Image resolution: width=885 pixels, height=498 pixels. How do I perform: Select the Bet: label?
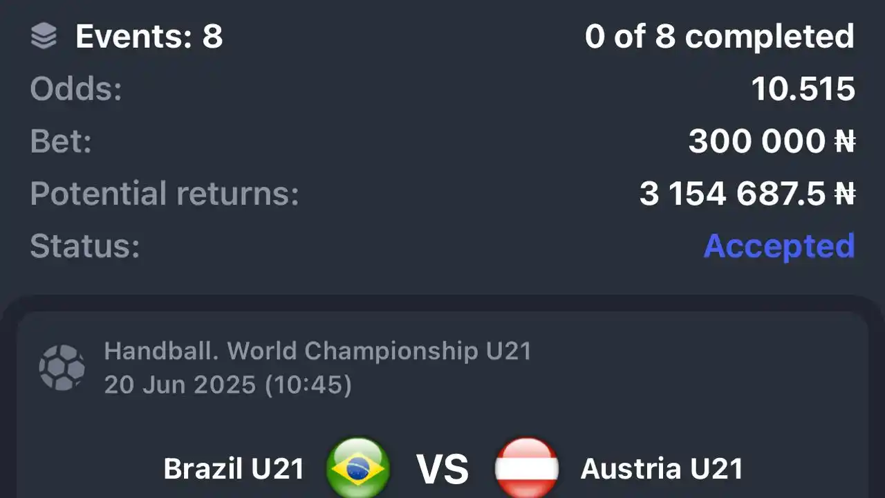tap(61, 142)
